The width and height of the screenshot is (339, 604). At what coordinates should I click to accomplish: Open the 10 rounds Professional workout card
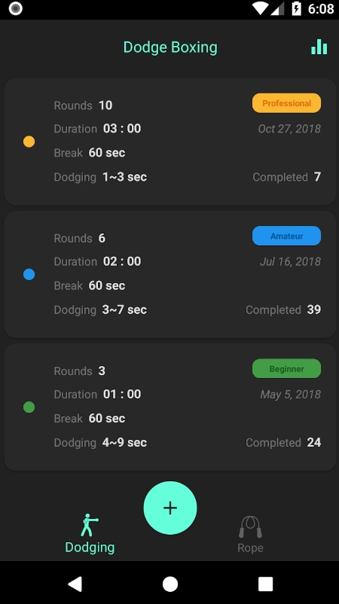170,142
